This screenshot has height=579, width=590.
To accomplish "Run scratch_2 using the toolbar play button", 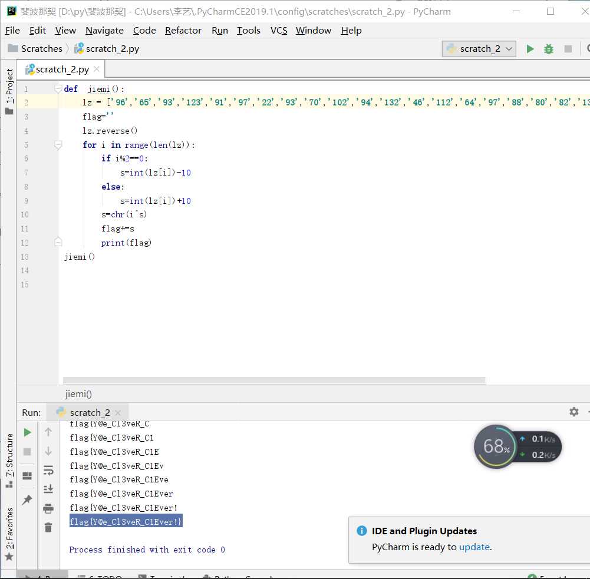I will tap(530, 49).
